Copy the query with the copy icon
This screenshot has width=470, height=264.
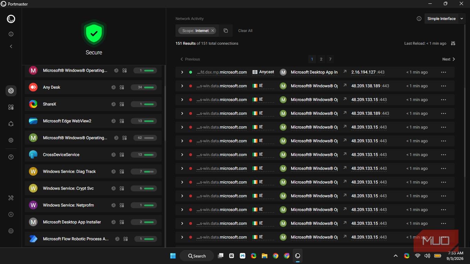(226, 31)
